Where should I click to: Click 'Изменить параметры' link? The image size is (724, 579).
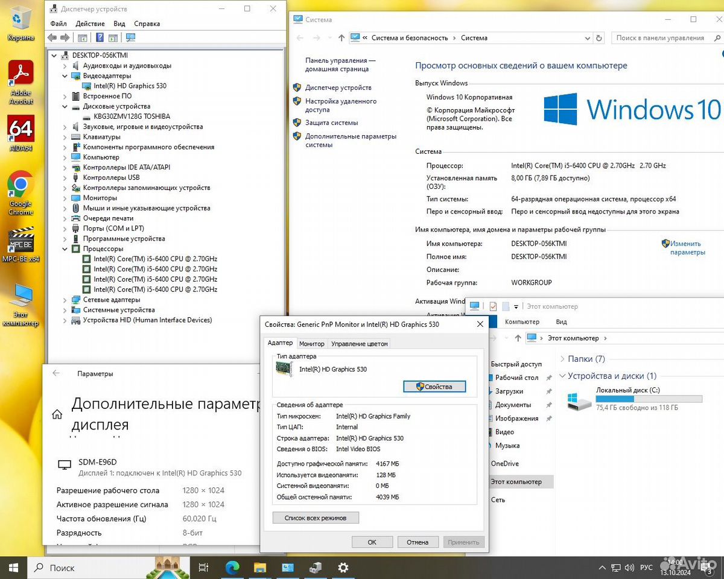click(687, 248)
